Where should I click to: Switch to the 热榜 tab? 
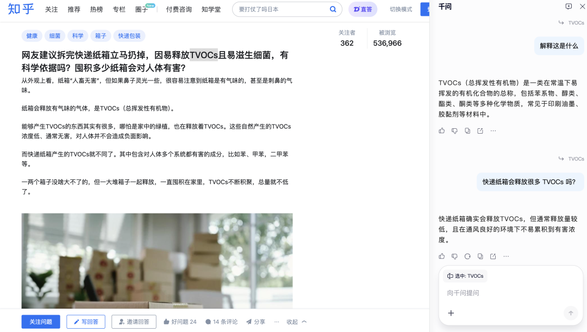point(96,9)
